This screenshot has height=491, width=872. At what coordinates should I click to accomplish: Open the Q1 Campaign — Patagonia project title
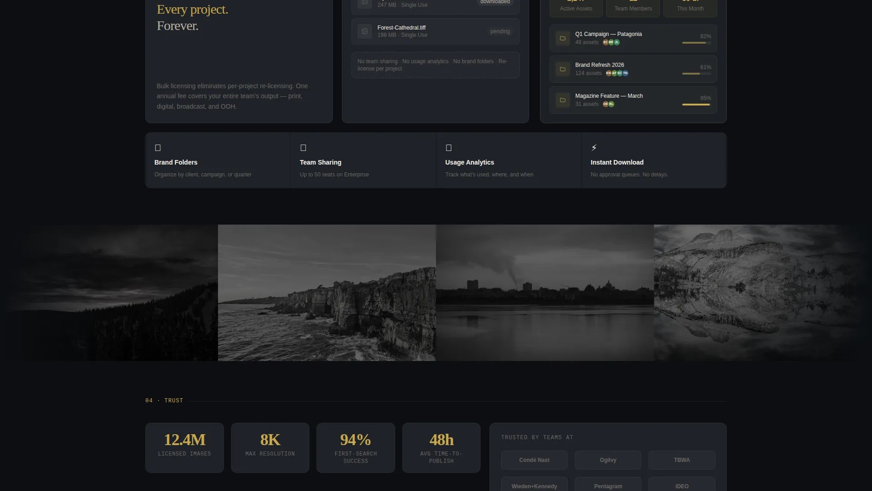tap(608, 34)
